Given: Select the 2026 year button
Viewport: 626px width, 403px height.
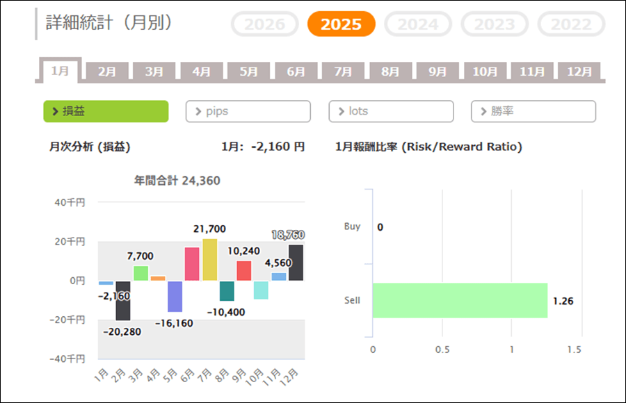Looking at the screenshot, I should 265,24.
